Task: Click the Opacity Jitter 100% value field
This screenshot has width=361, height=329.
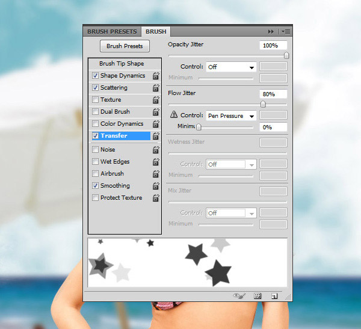Action: point(273,45)
